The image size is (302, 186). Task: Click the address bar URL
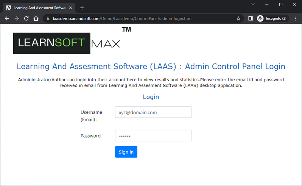pyautogui.click(x=122, y=19)
